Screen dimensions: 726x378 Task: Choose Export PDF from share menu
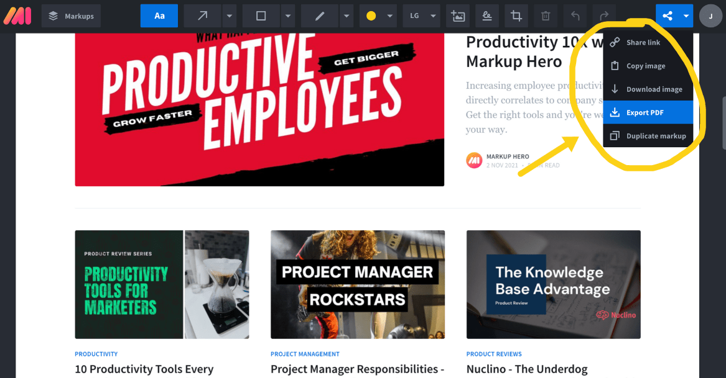(648, 112)
